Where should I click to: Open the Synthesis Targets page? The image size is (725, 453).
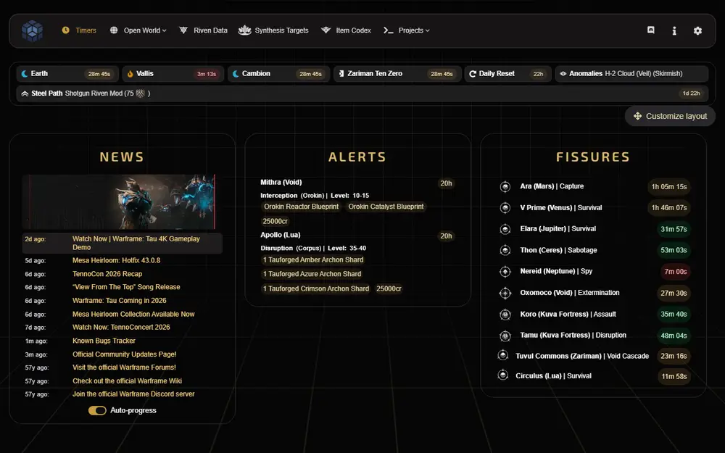pos(273,30)
